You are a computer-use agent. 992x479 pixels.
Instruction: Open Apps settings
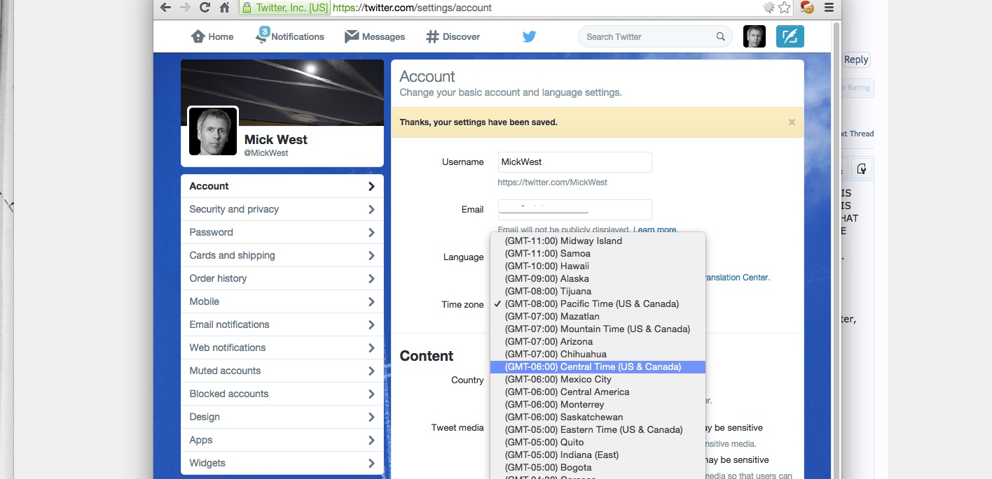coord(282,440)
